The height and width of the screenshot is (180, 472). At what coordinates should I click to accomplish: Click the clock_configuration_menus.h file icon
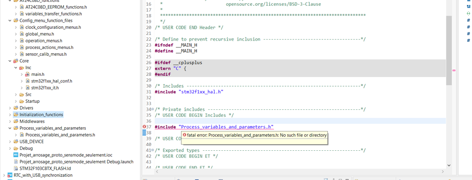(x=22, y=27)
